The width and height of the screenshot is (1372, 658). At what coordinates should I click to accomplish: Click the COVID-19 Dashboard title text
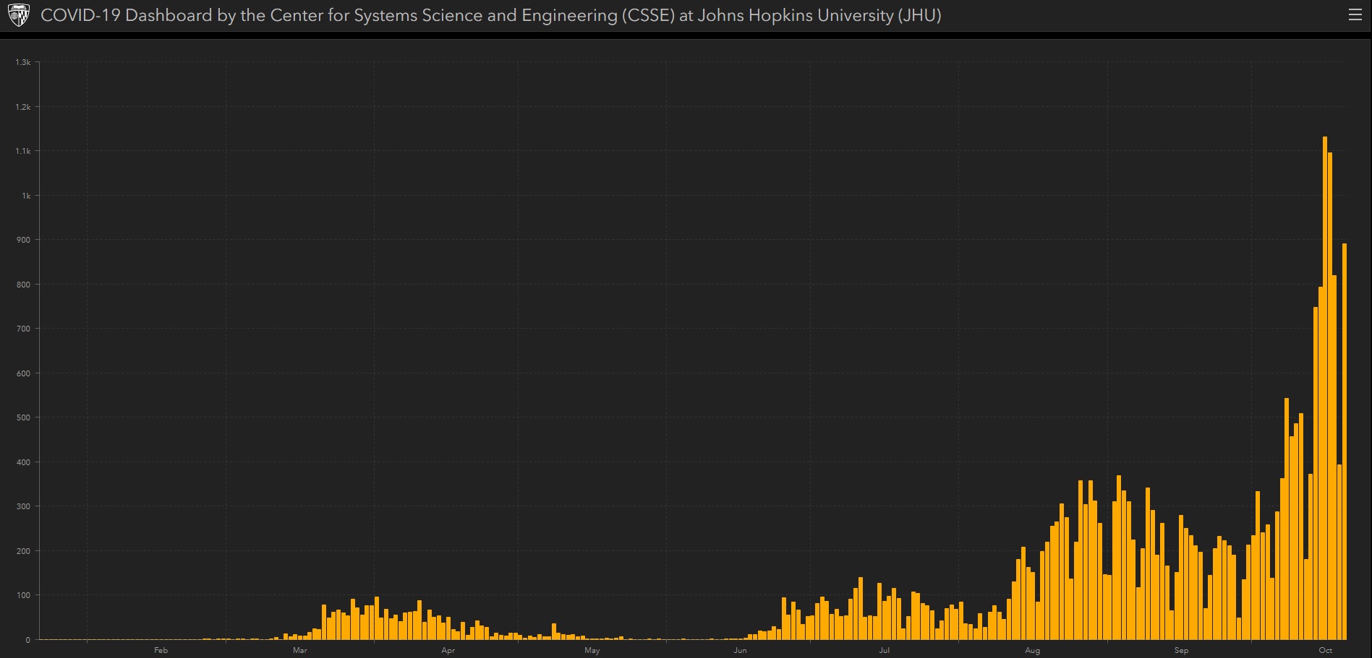click(490, 15)
